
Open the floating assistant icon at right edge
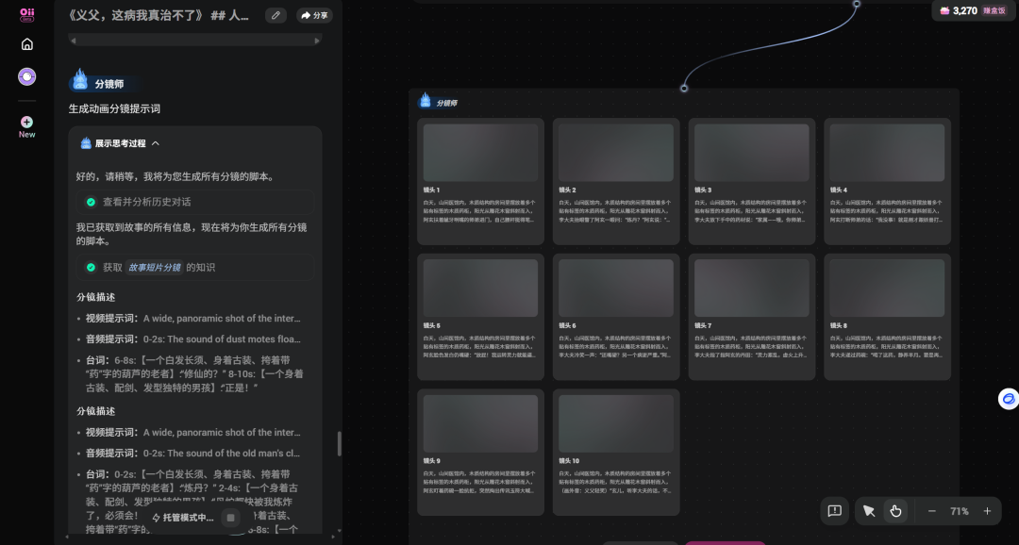(1008, 398)
